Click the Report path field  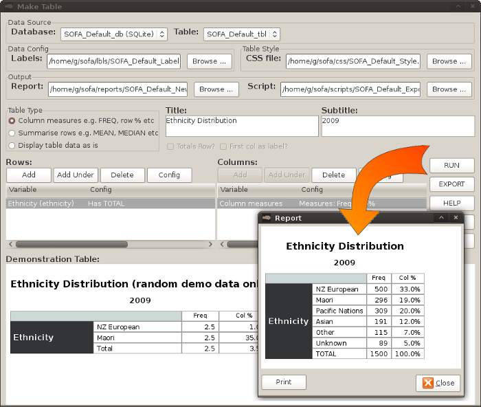point(118,89)
